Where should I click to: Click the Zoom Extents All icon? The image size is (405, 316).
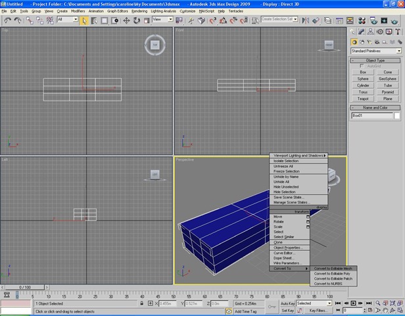[x=400, y=303]
